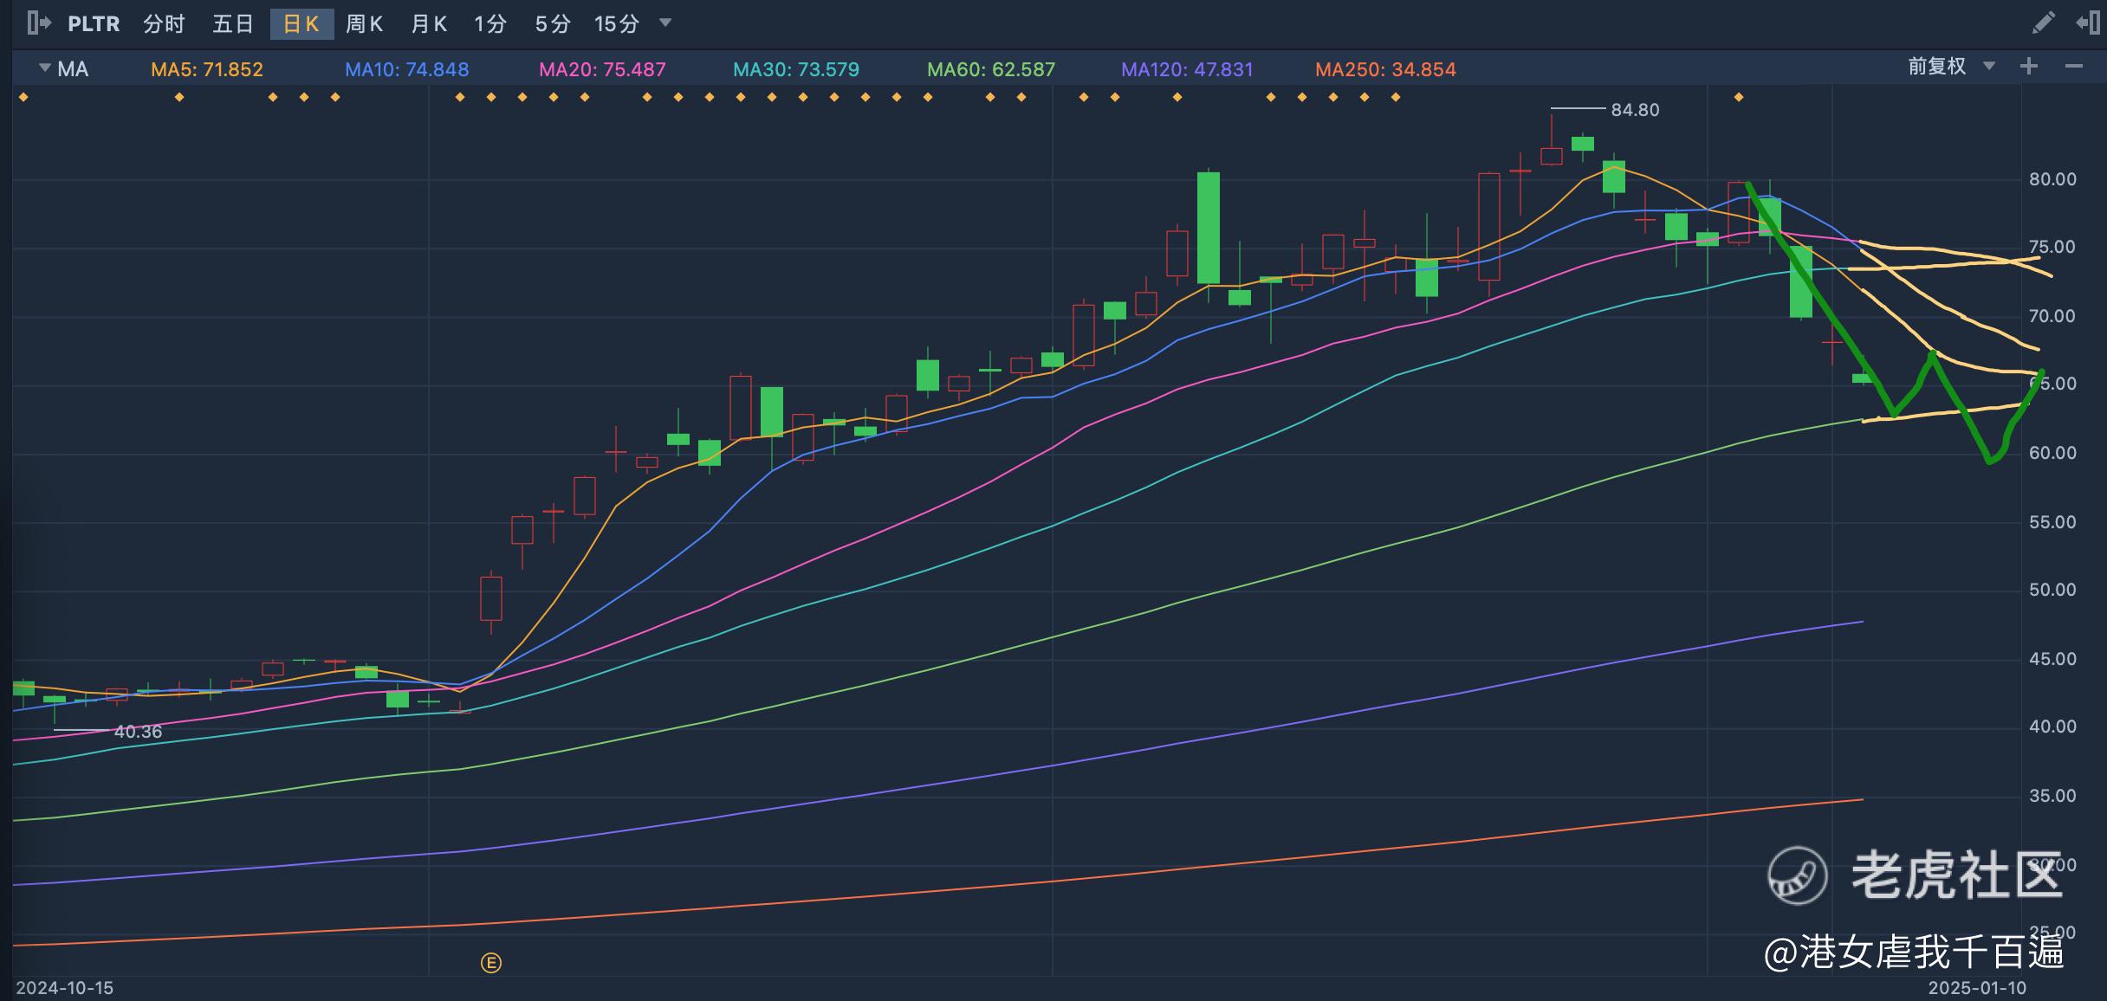Click the 35.00 price axis label
The image size is (2107, 1001).
[x=2052, y=796]
